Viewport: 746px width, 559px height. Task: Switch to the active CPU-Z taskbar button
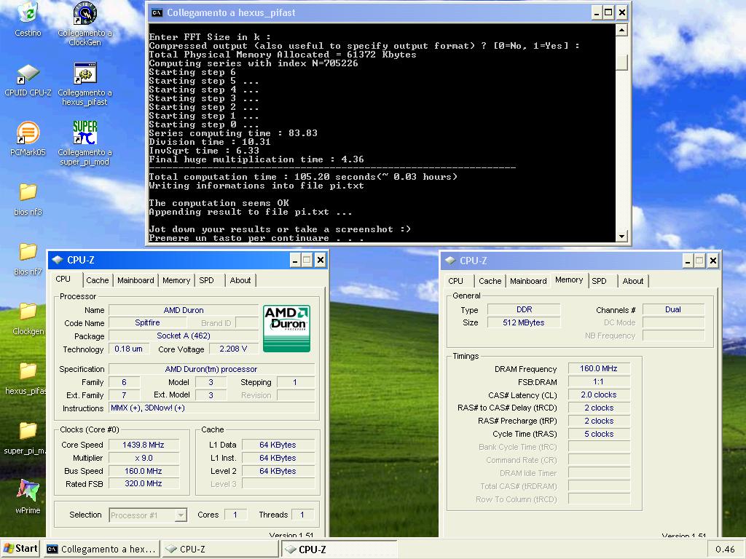pos(339,549)
